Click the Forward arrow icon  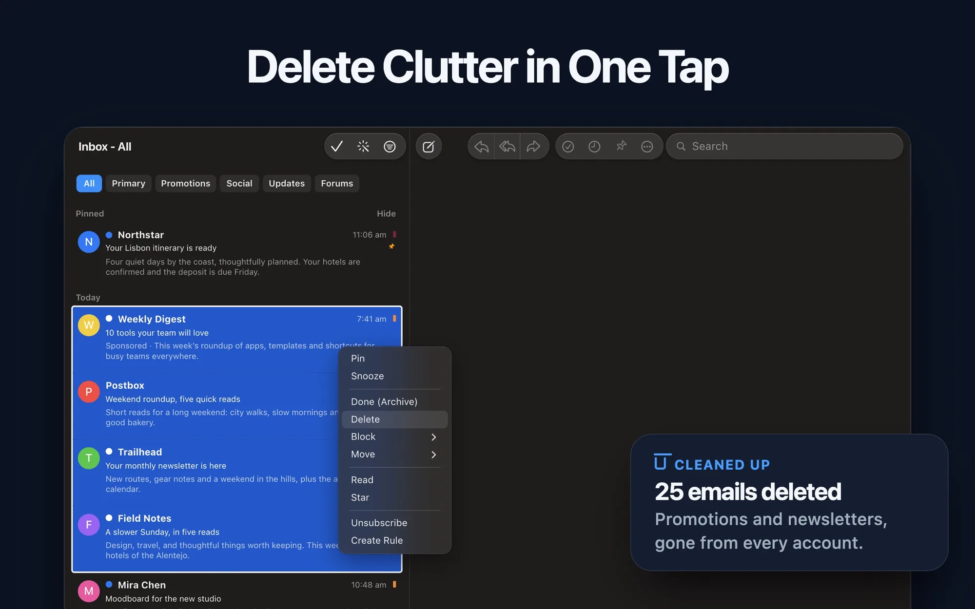(533, 147)
